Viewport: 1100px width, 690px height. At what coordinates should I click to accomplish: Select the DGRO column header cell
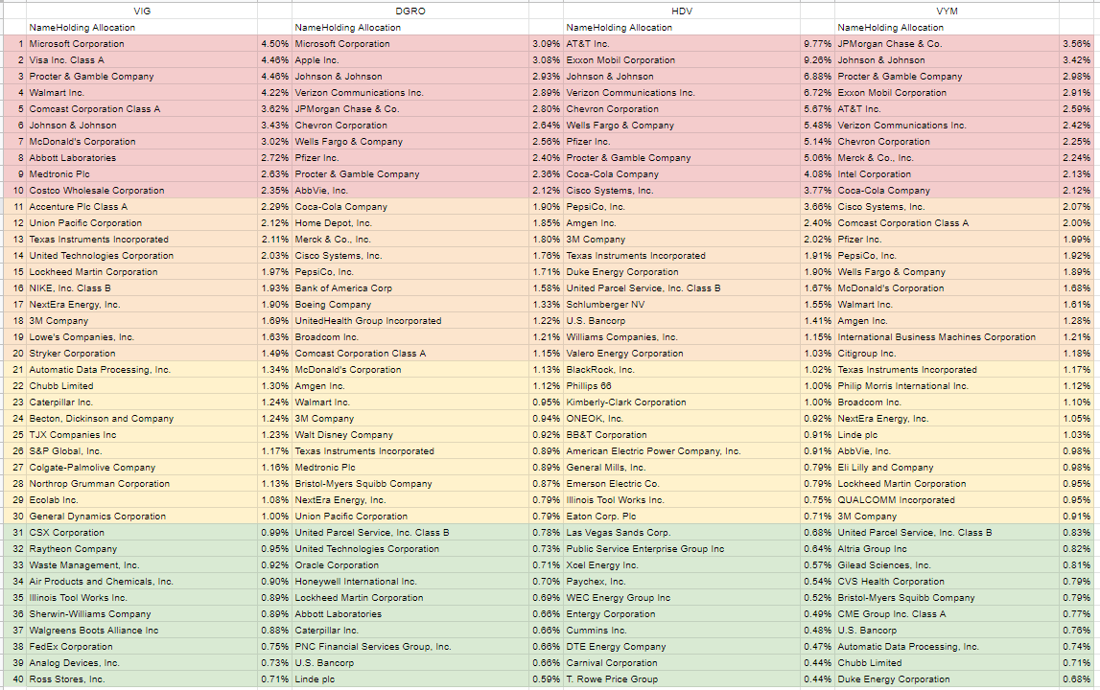(410, 11)
